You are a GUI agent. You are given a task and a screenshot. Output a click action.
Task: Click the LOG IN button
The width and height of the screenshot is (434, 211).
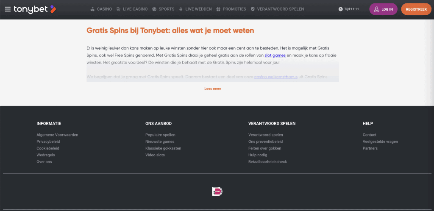(x=383, y=9)
